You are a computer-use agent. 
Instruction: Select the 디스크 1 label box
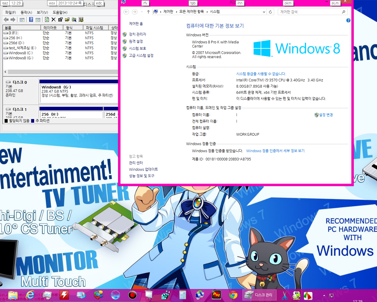[21, 112]
